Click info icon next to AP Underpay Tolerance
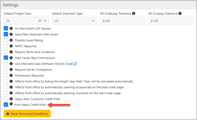Image resolution: width=197 pixels, height=120 pixels. click(x=134, y=13)
